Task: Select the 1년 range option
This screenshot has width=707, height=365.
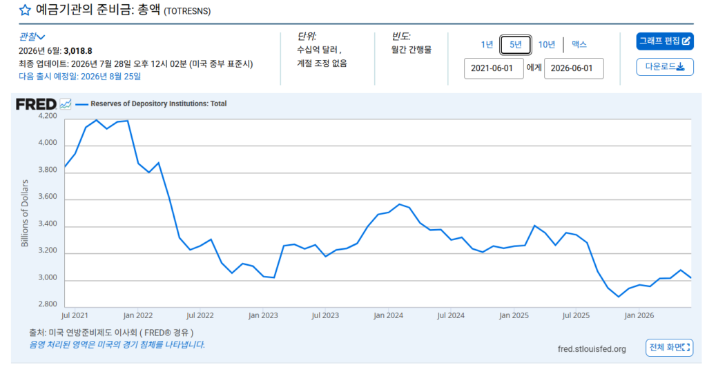Action: [x=487, y=45]
